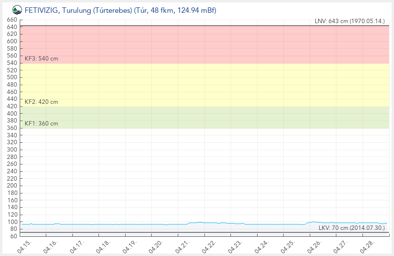The height and width of the screenshot is (256, 394).
Task: Click the 660 value on the y-axis
Action: [12, 20]
